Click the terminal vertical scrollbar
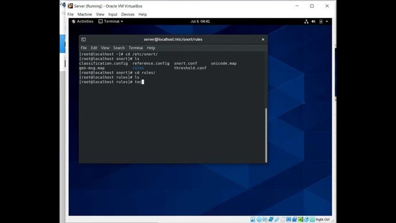396x223 pixels. [x=266, y=135]
